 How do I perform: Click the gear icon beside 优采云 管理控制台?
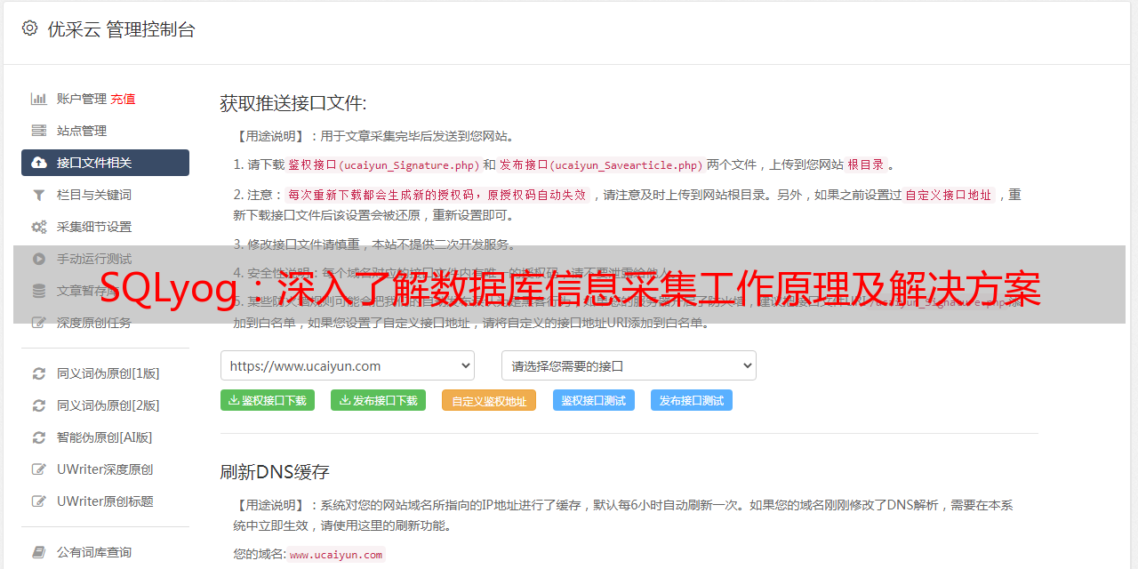click(29, 28)
